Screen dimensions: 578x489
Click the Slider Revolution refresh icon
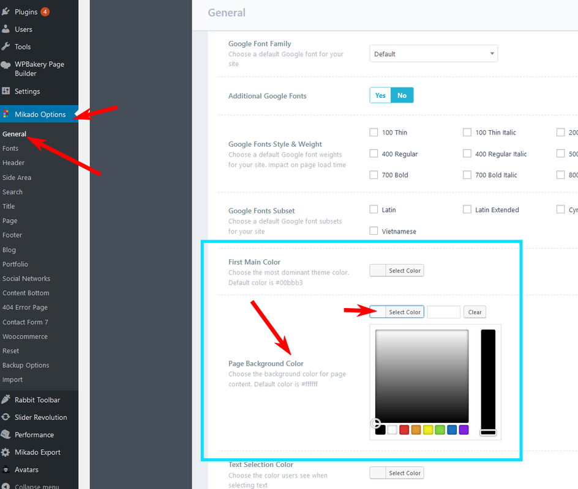6,417
